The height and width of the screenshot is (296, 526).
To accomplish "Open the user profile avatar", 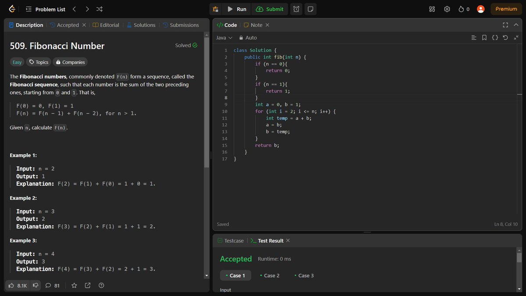I will (x=481, y=9).
